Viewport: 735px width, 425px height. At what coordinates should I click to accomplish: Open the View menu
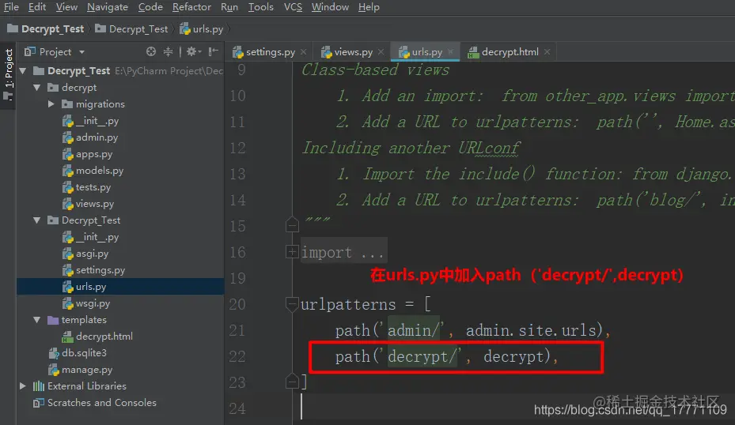click(x=66, y=7)
